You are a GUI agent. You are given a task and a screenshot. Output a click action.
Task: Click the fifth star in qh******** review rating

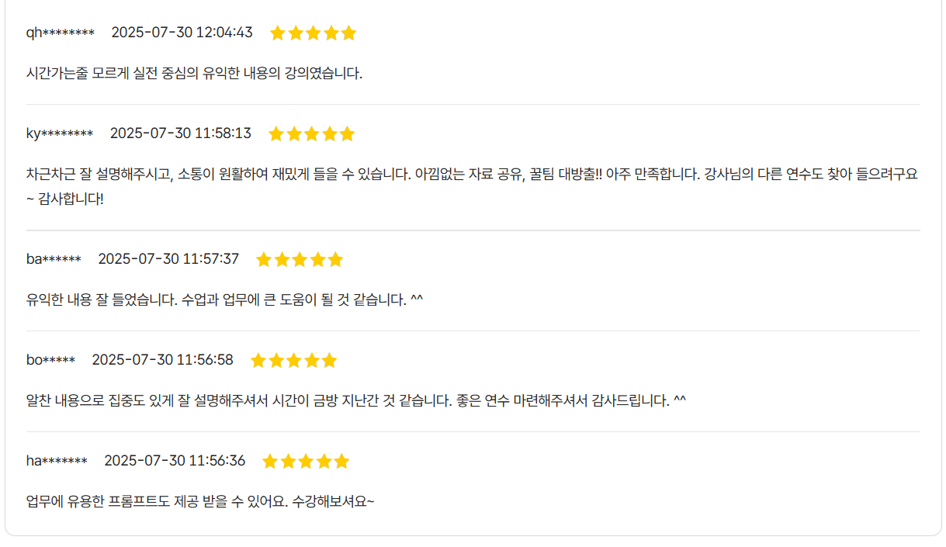(348, 33)
